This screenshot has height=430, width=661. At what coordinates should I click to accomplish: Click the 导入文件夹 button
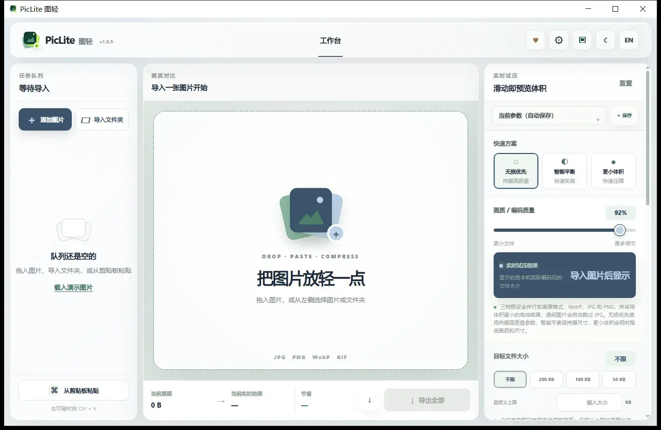(102, 120)
